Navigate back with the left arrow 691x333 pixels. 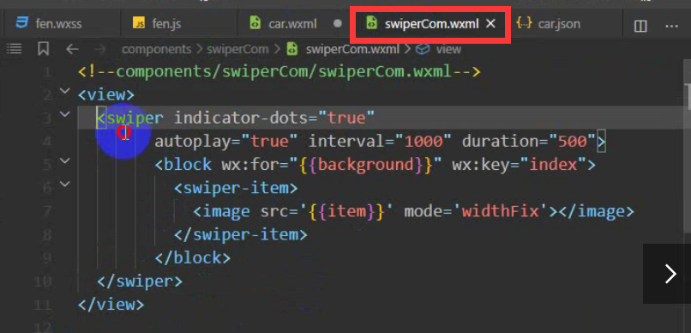click(x=72, y=49)
